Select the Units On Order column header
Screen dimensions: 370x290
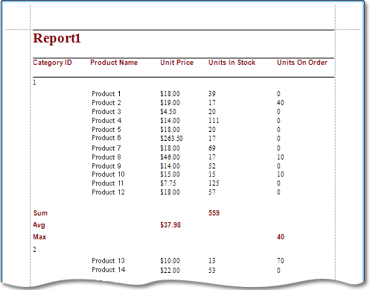pyautogui.click(x=302, y=63)
